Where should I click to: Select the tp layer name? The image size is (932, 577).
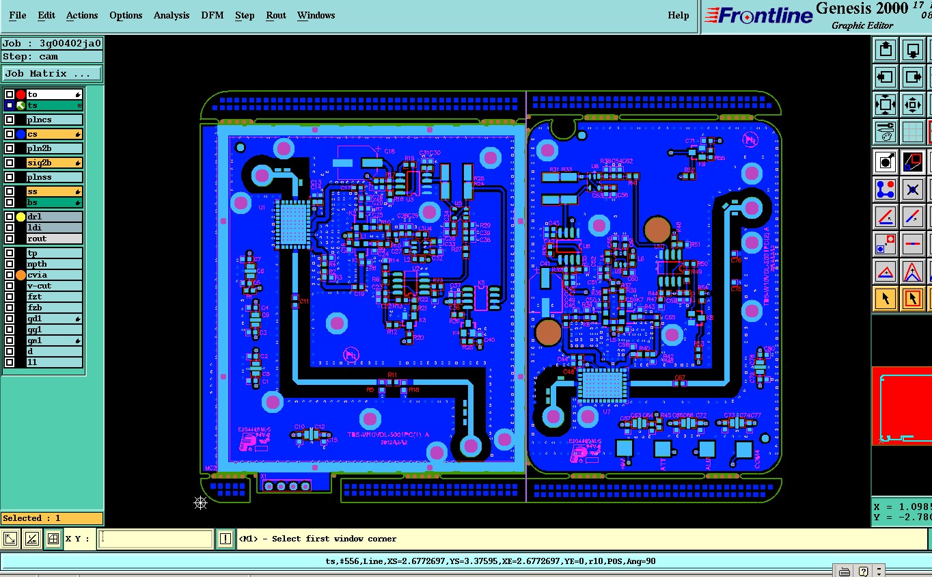click(55, 253)
